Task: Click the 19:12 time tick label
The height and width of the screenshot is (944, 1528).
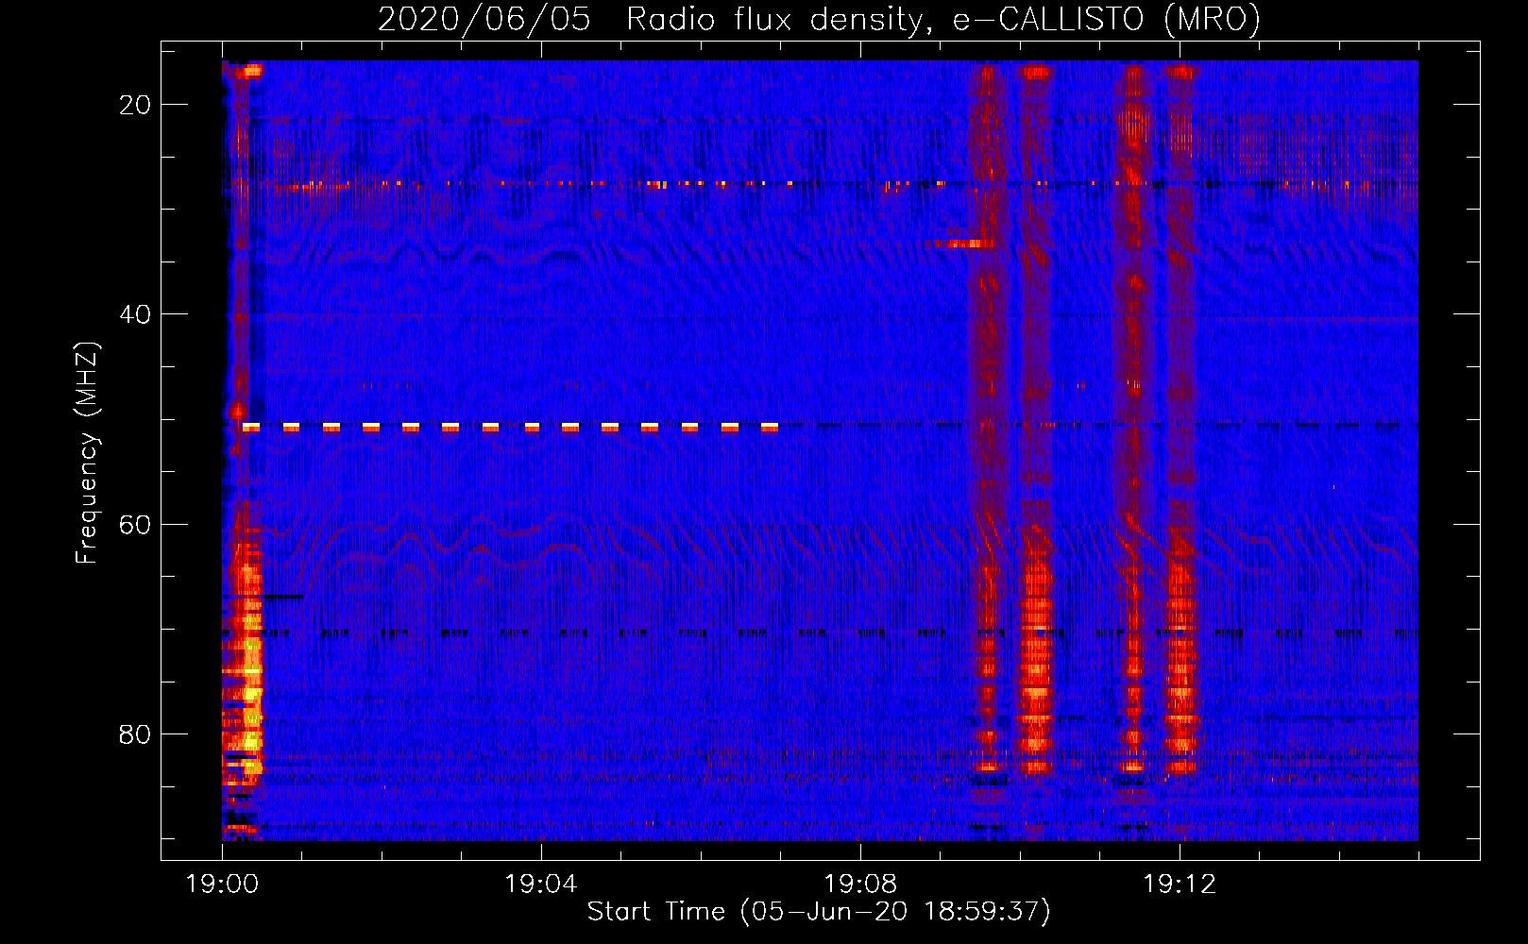Action: pyautogui.click(x=1180, y=884)
